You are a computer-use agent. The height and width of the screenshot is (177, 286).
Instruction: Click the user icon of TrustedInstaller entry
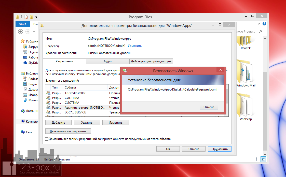(48, 93)
